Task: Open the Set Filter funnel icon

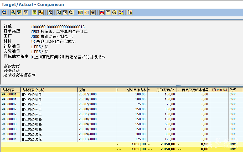Action: 26,13
